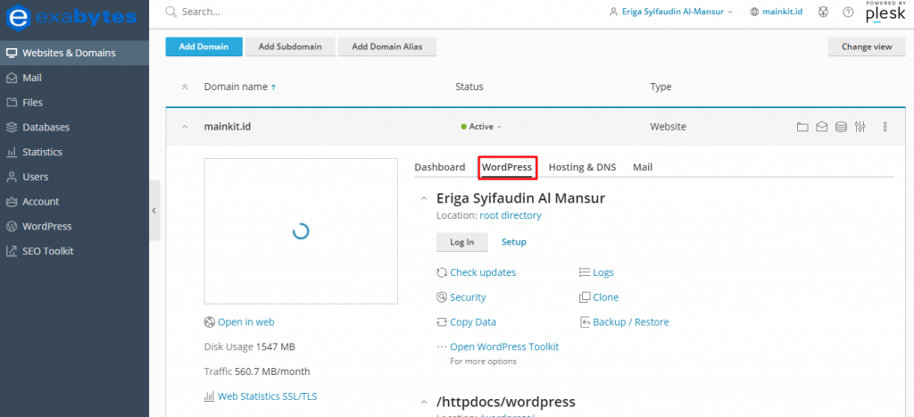Click the website preview thumbnail
The image size is (914, 417).
pyautogui.click(x=301, y=231)
